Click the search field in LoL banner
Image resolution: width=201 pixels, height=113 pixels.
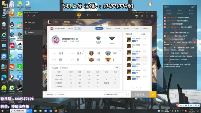pyautogui.click(x=140, y=22)
